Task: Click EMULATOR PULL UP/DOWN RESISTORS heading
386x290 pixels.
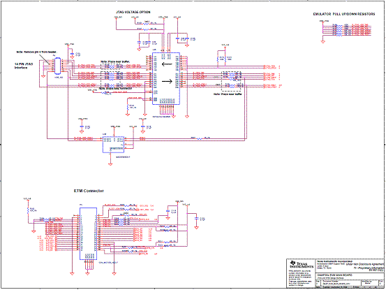Action: pos(344,14)
